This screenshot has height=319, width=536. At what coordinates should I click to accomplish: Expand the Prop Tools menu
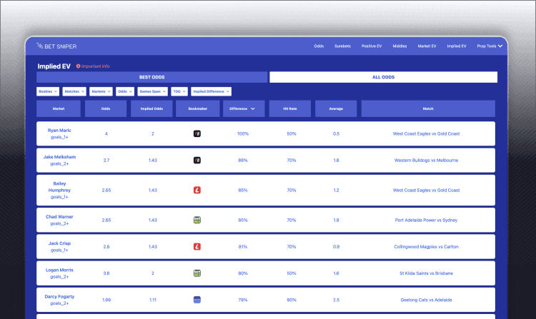490,46
